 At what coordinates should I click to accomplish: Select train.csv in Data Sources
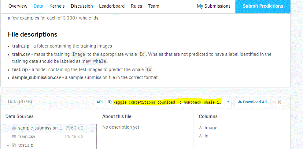pyautogui.click(x=27, y=137)
